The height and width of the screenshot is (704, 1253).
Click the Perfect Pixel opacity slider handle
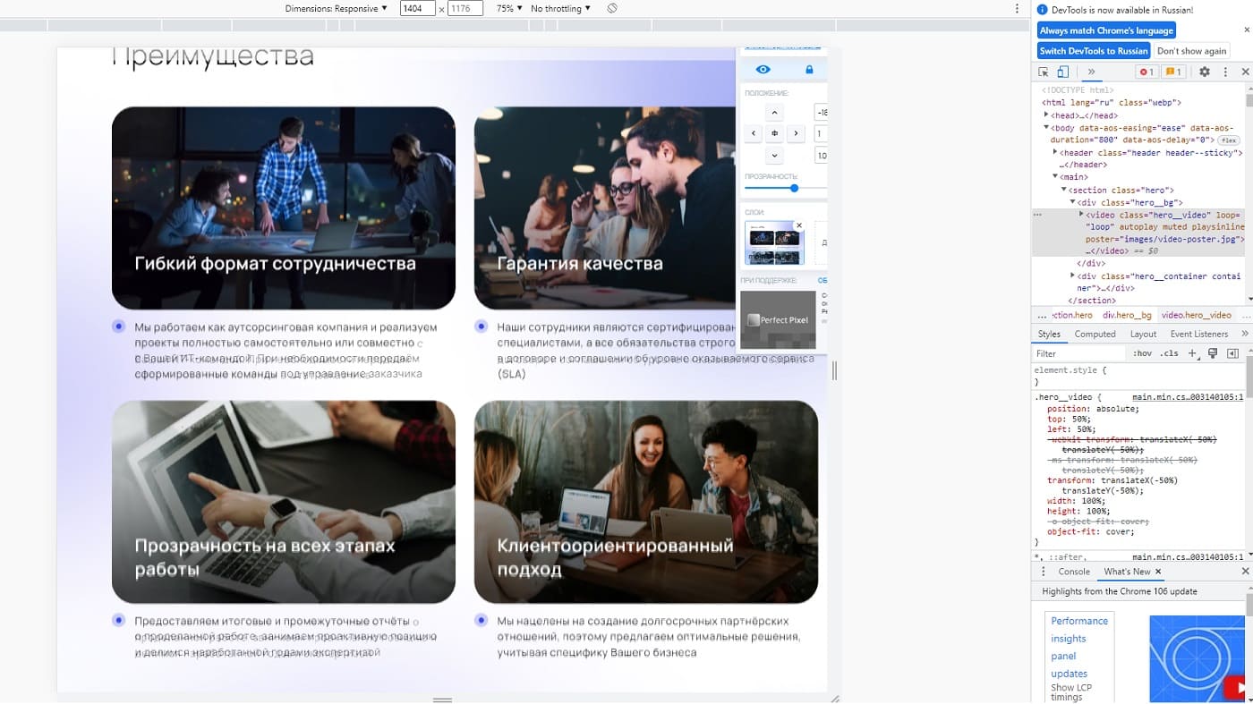click(794, 188)
